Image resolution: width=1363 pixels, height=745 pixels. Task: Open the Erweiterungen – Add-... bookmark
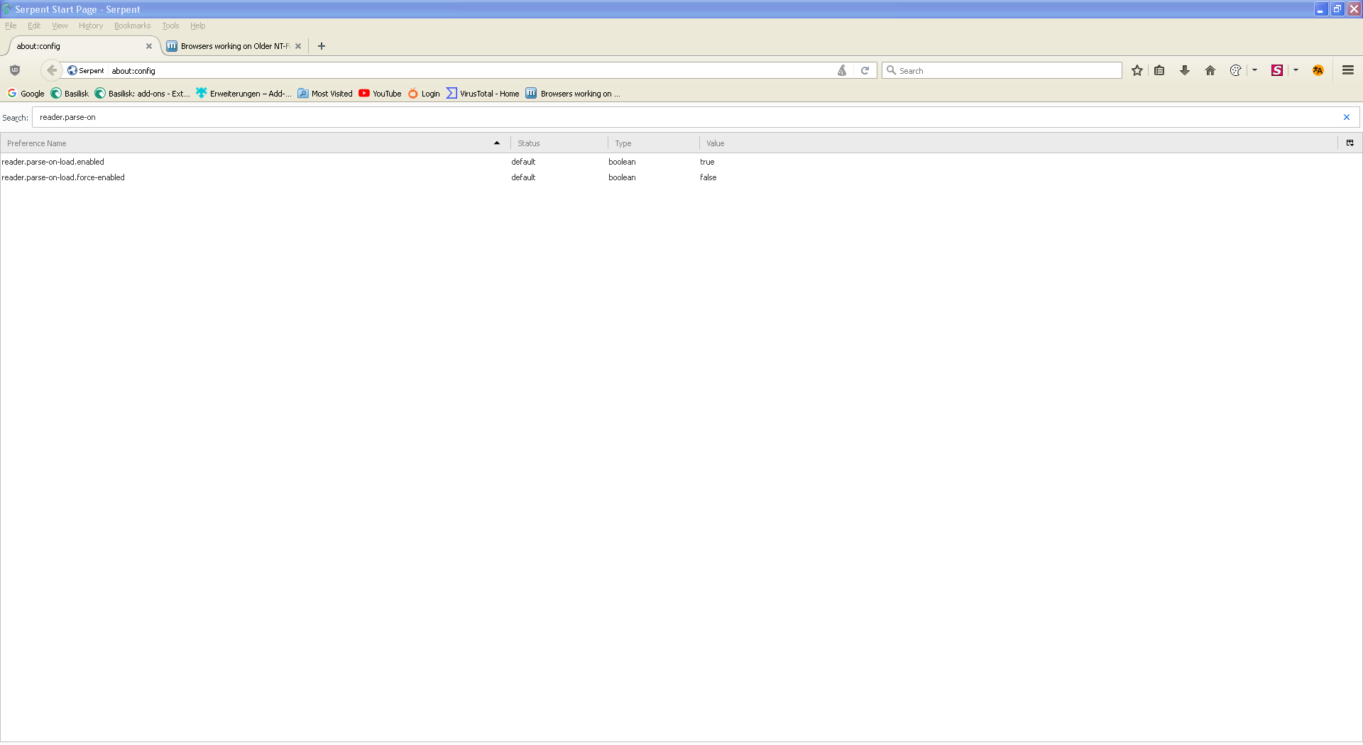243,94
